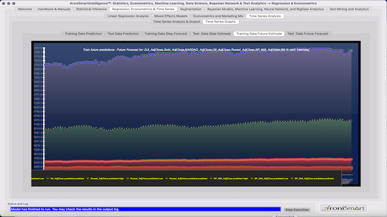The height and width of the screenshot is (217, 387).
Task: Open Mixed Effects Models sub-tab
Action: pyautogui.click(x=171, y=16)
